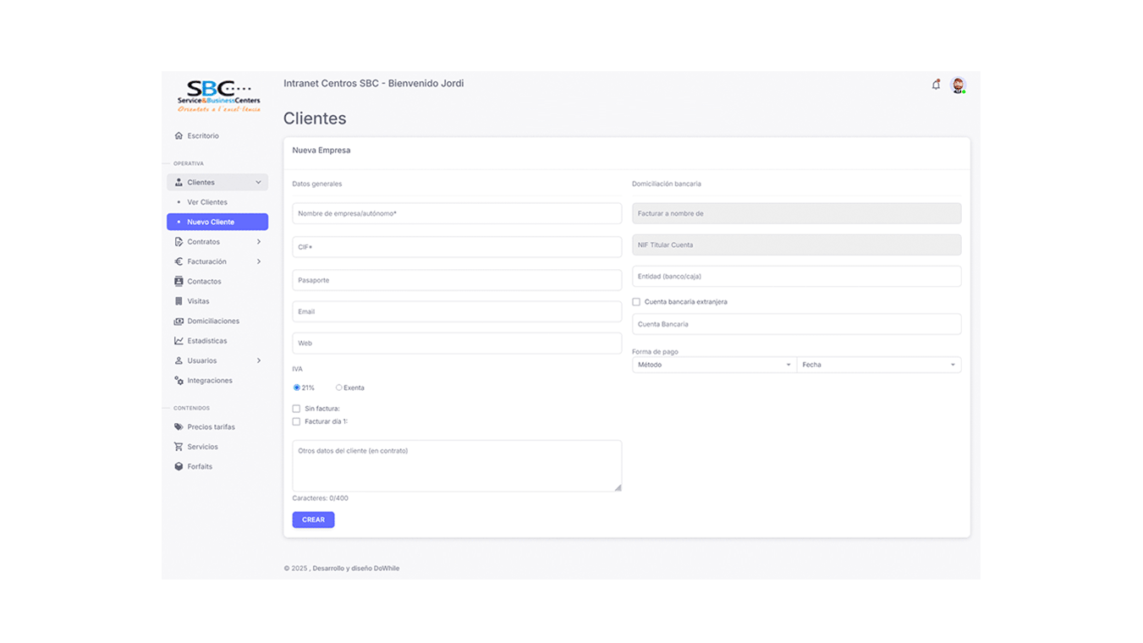Open Integraciones via the gear icon
The image size is (1143, 643).
(179, 380)
